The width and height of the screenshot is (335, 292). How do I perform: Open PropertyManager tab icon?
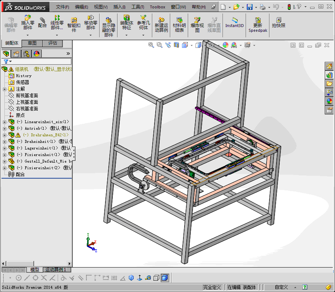click(16, 53)
